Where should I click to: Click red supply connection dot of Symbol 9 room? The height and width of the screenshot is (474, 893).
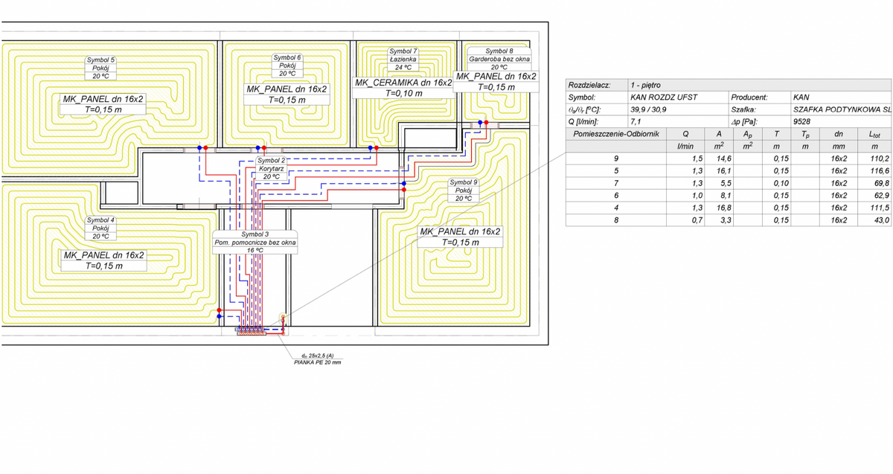pyautogui.click(x=403, y=190)
